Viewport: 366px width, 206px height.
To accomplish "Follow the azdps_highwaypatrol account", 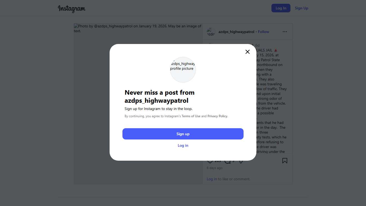I will tap(263, 32).
